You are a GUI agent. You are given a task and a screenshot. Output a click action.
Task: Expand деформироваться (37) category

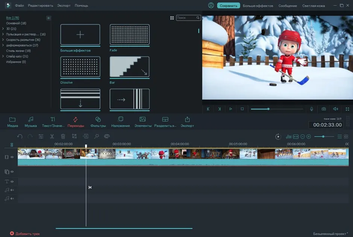tap(3, 45)
